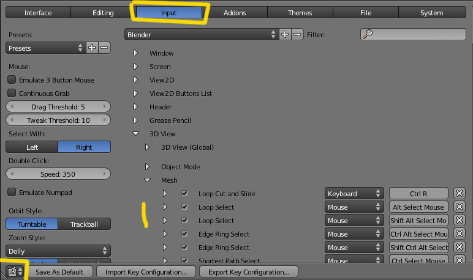Remove the mouse preset with minus icon
This screenshot has width=473, height=280.
coord(104,48)
